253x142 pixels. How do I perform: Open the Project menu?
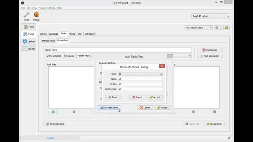[x=42, y=8]
